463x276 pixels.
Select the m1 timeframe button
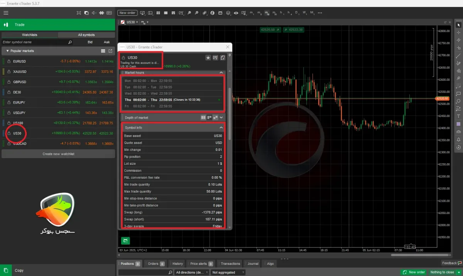coord(252,13)
